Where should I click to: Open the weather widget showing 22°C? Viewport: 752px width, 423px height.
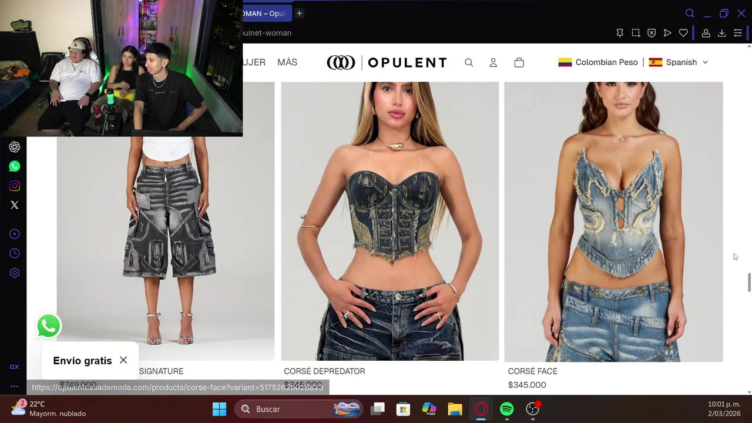49,409
